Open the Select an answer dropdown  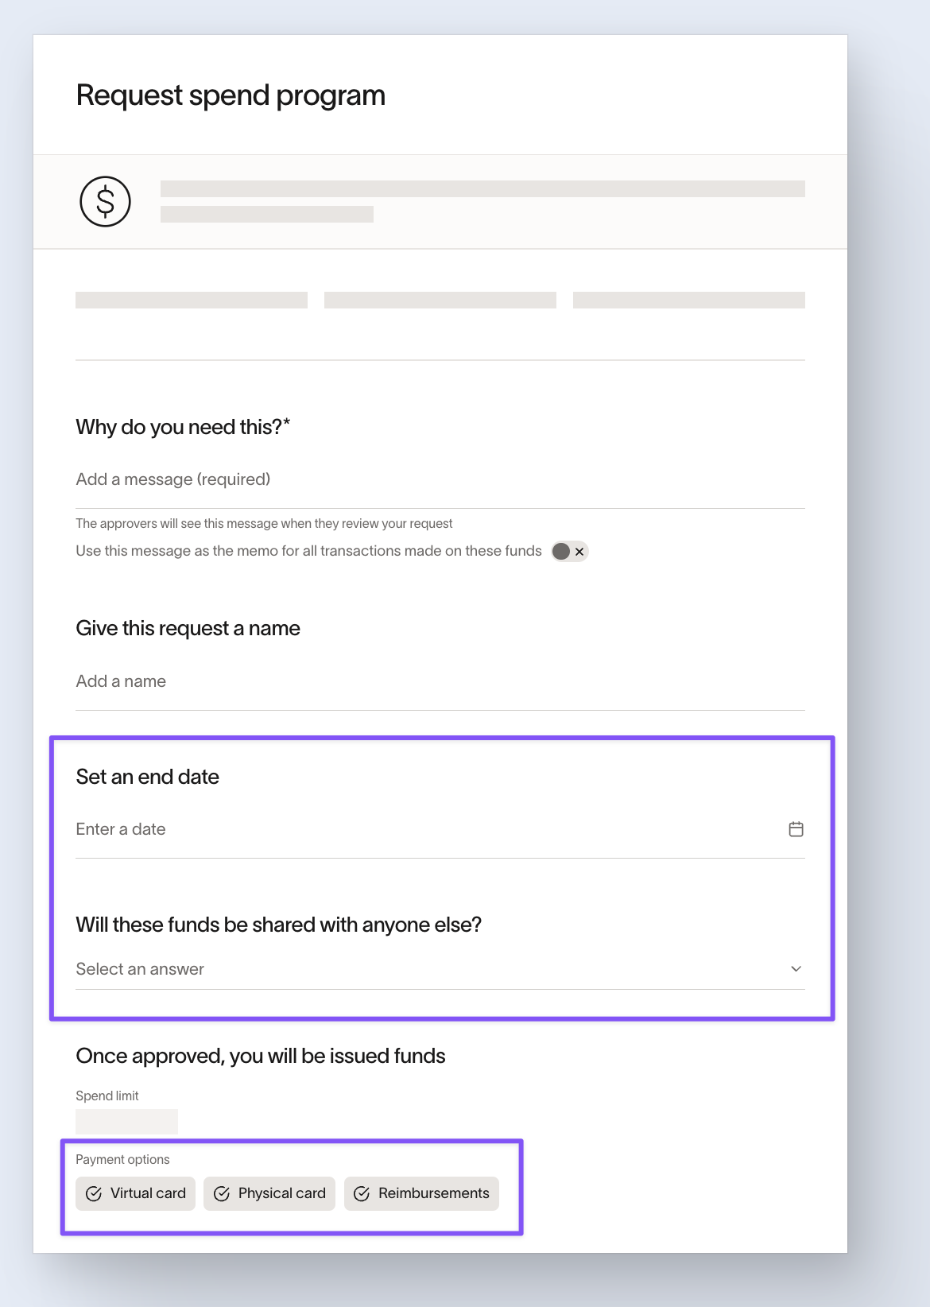tap(440, 969)
